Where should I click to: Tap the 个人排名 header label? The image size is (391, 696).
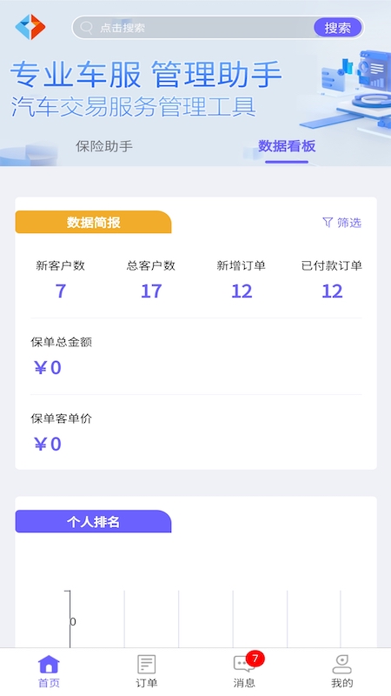pyautogui.click(x=94, y=521)
